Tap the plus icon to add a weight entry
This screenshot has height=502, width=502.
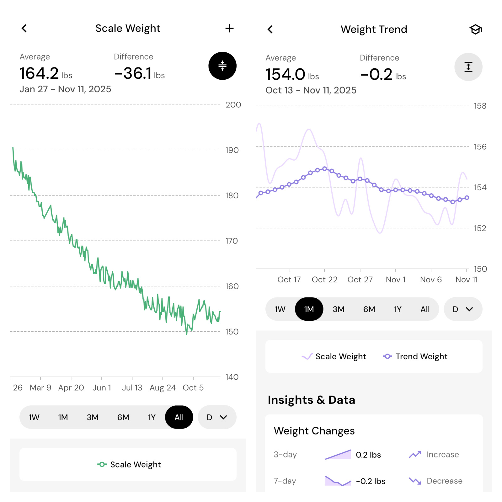[230, 28]
